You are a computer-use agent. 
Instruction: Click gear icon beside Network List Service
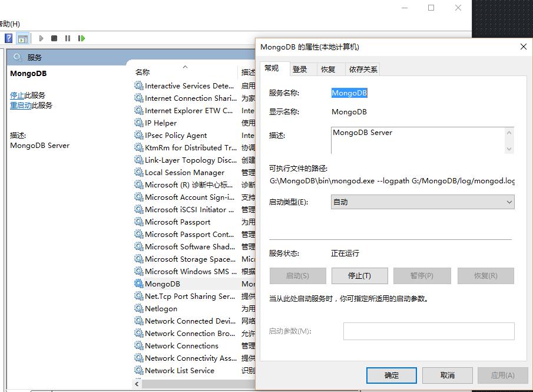[x=138, y=370]
